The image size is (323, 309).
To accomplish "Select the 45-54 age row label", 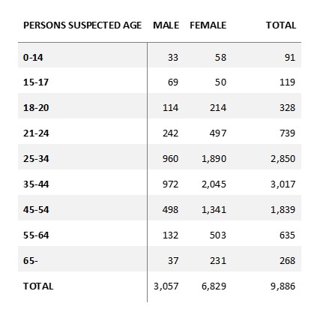I will (36, 210).
